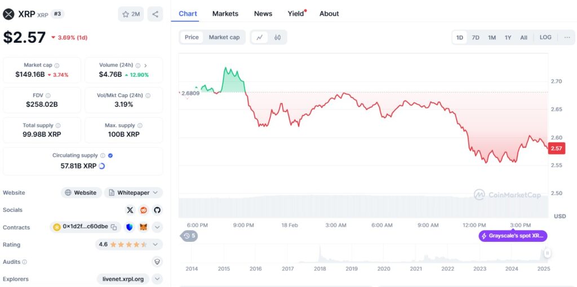Toggle chart to Market cap view
Image resolution: width=577 pixels, height=287 pixels.
[x=224, y=37]
